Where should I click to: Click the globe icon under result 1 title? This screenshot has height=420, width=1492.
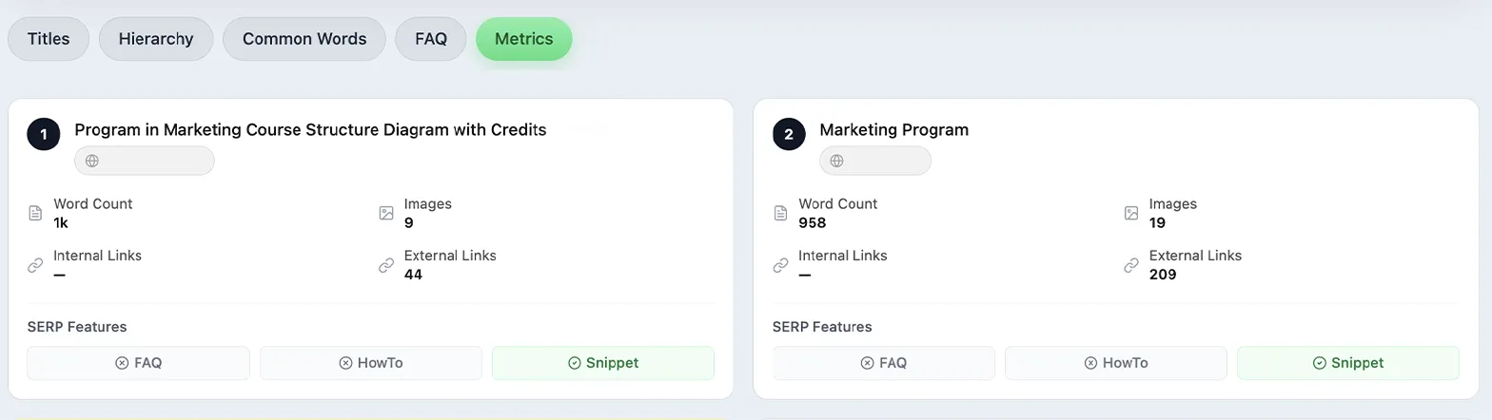[x=92, y=161]
